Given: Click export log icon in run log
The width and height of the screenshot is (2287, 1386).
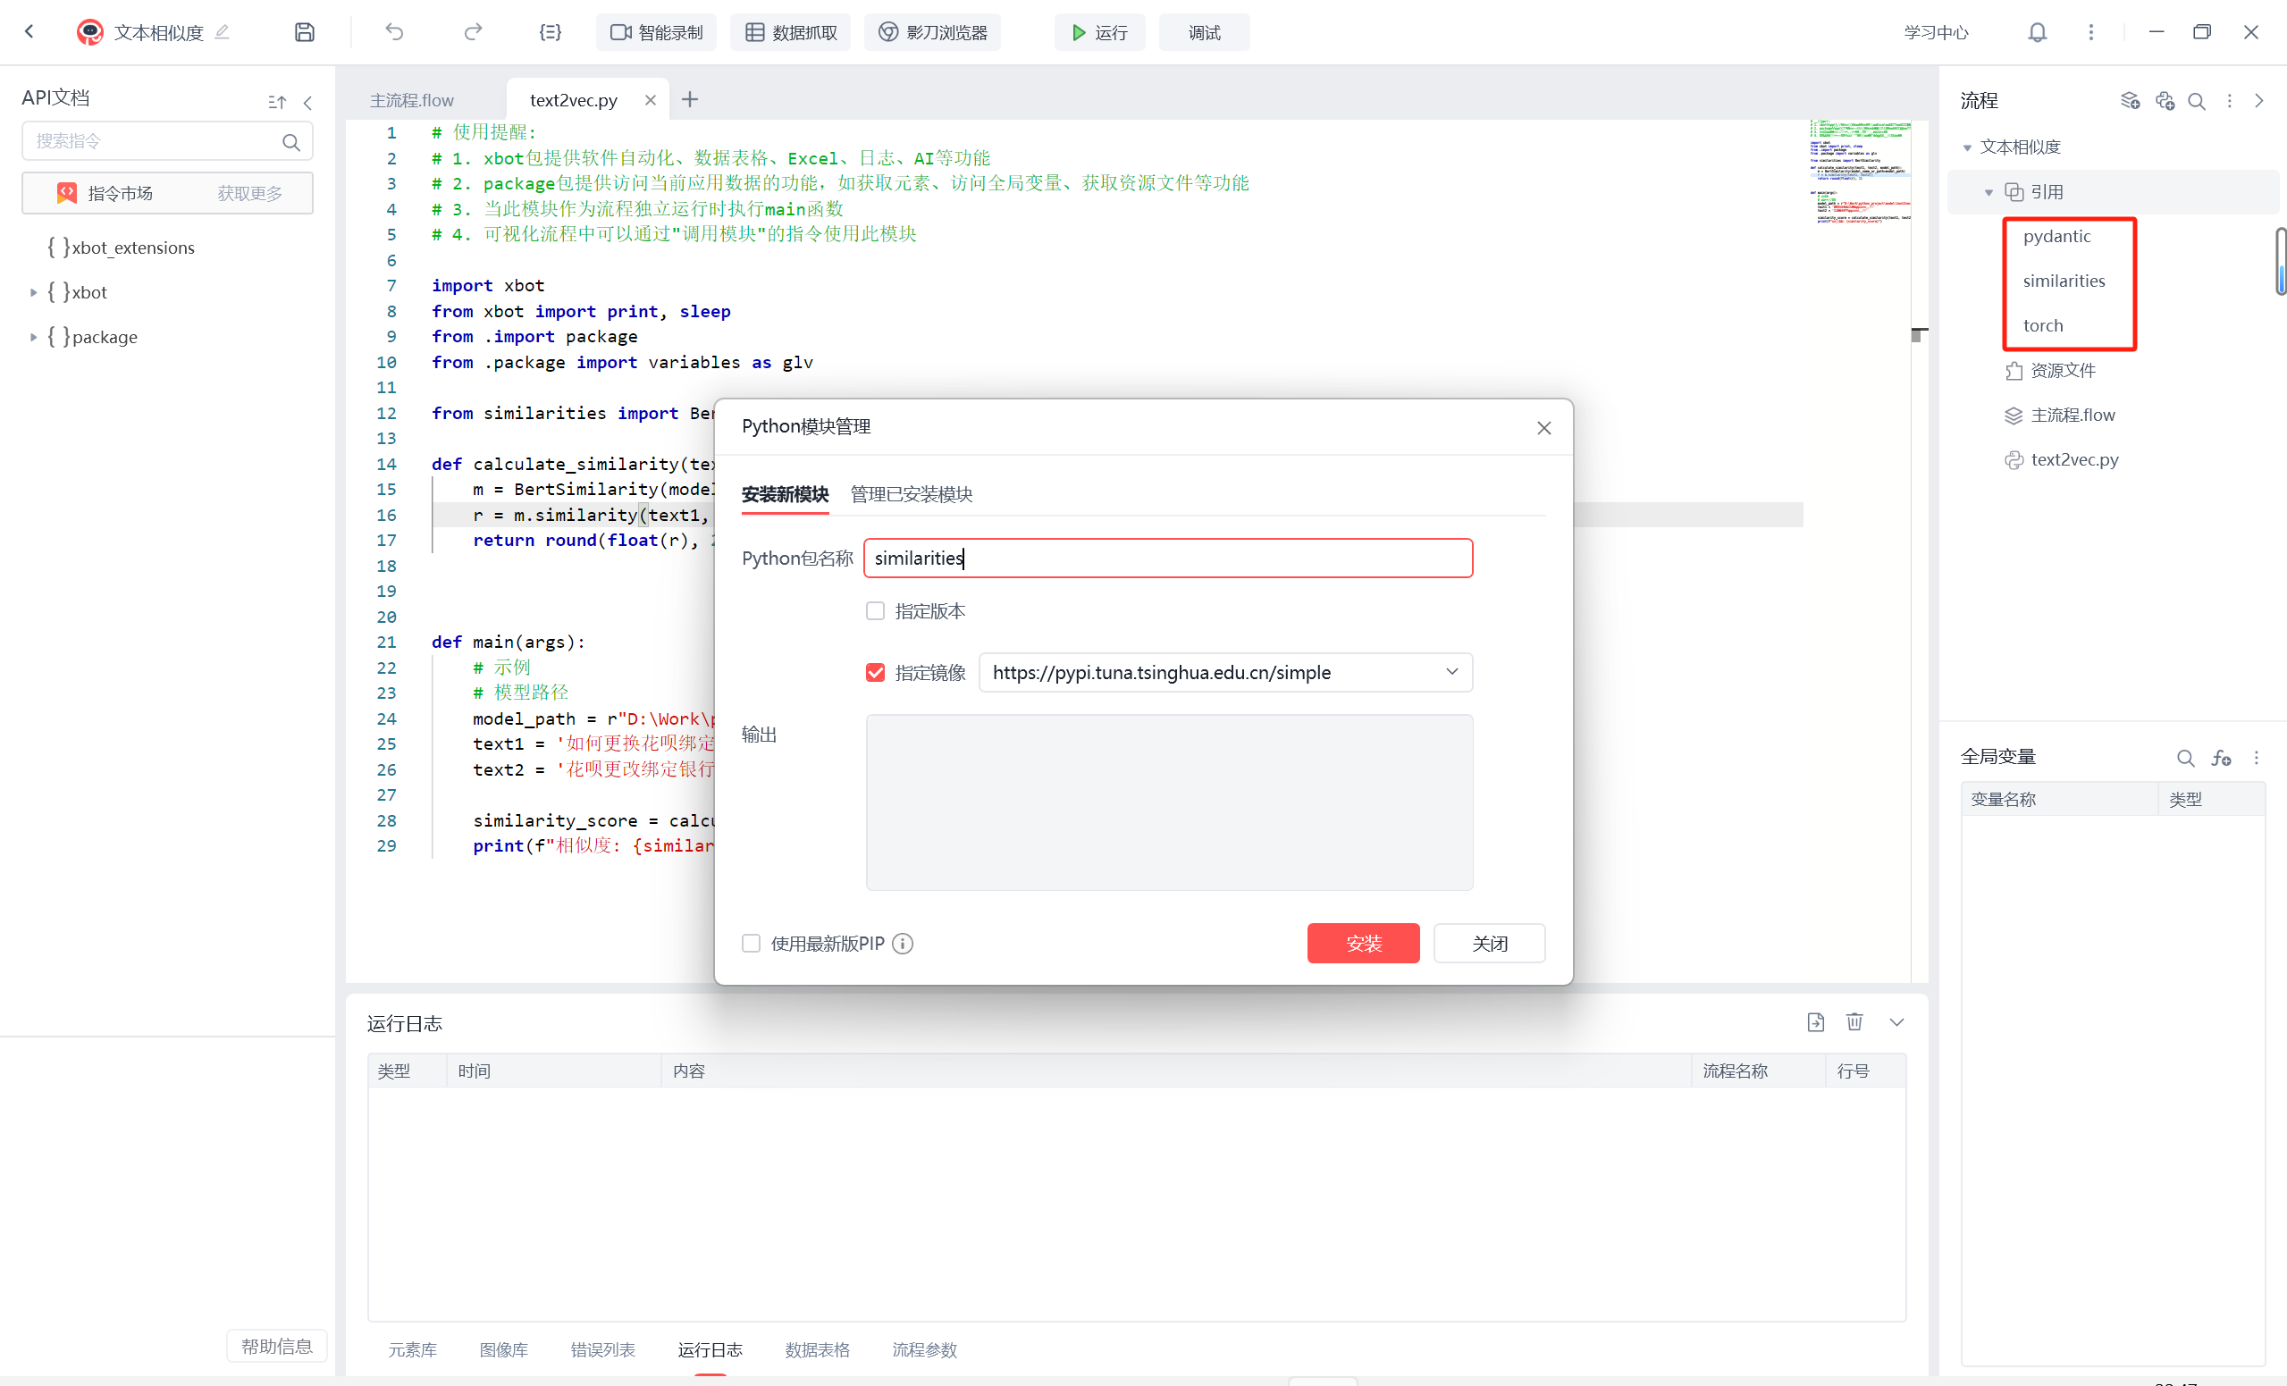Looking at the screenshot, I should [x=1815, y=1022].
